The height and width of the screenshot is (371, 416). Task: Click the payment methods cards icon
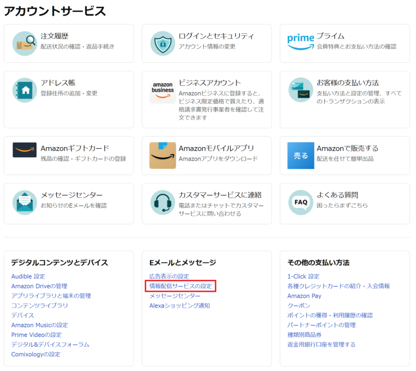[301, 90]
